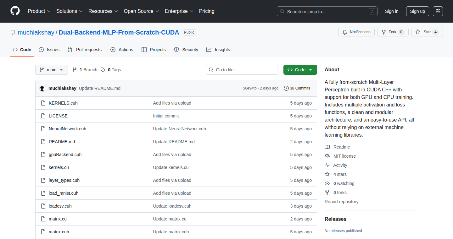Open the main branch selector dropdown
The height and width of the screenshot is (239, 453).
pos(52,70)
